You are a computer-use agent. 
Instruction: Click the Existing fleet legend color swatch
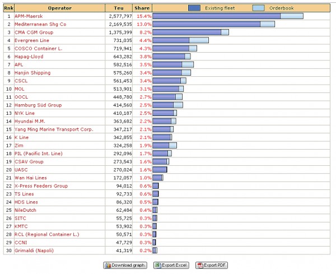click(194, 8)
